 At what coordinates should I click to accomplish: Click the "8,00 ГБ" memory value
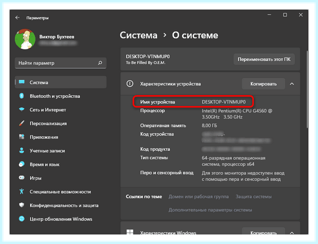pyautogui.click(x=209, y=125)
